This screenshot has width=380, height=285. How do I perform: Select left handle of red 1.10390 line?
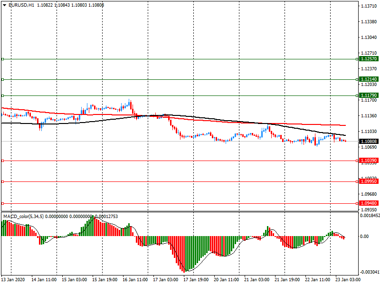tap(3, 161)
